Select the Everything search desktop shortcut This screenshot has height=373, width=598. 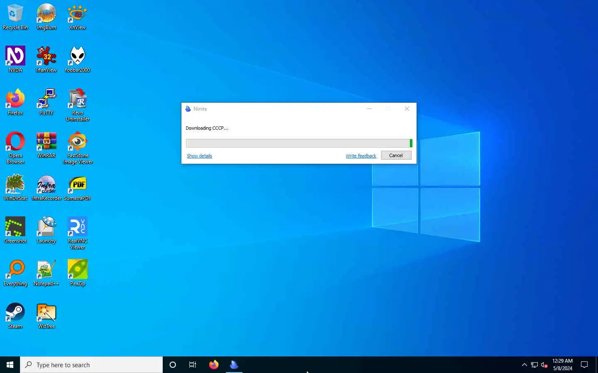click(x=15, y=273)
